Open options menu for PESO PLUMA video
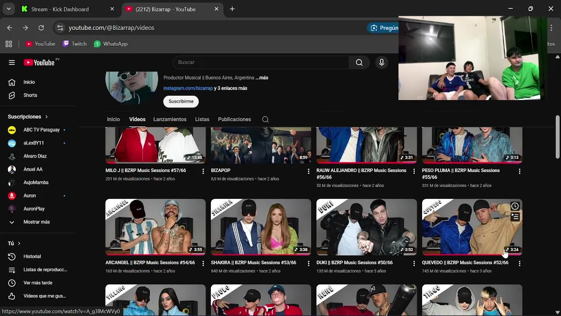The image size is (561, 316). [520, 171]
